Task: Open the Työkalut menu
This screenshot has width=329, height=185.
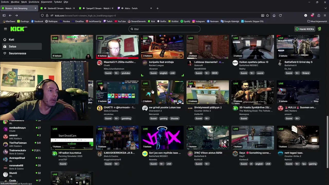Action: (x=58, y=2)
